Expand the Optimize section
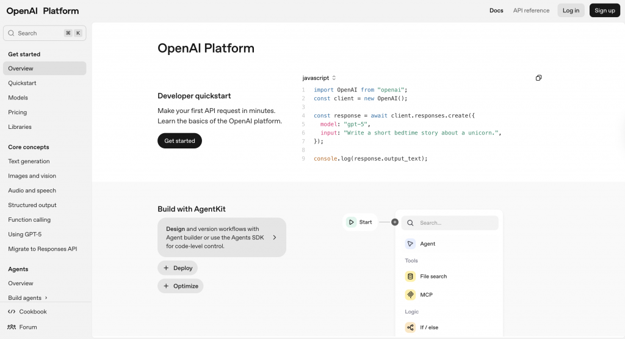Image resolution: width=625 pixels, height=339 pixels. point(180,286)
